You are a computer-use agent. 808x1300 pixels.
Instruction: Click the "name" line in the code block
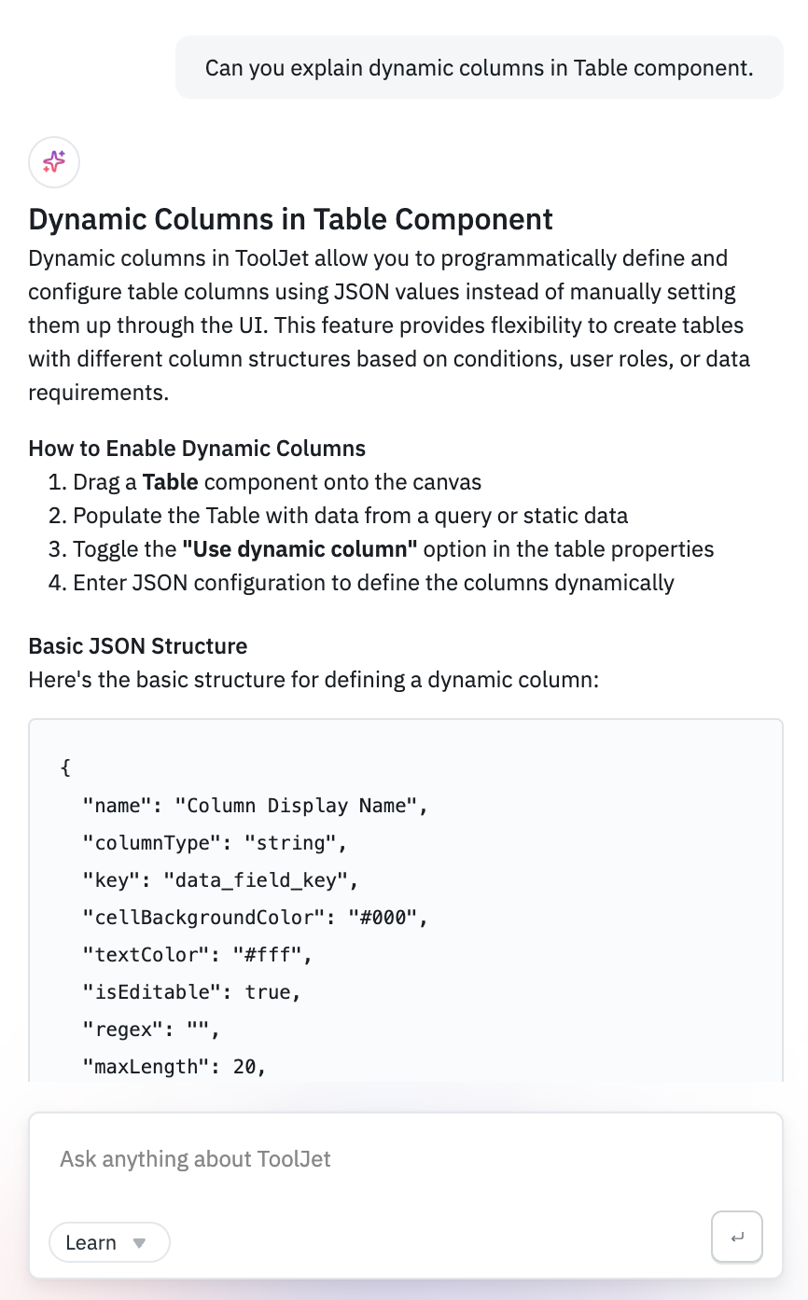(x=255, y=806)
